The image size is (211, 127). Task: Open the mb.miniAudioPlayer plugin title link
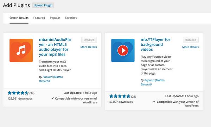pyautogui.click(x=55, y=47)
